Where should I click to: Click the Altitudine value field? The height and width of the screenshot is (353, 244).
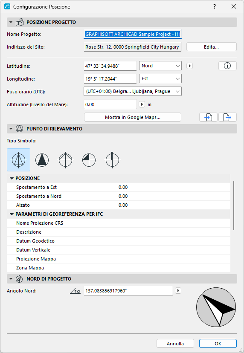click(x=110, y=104)
